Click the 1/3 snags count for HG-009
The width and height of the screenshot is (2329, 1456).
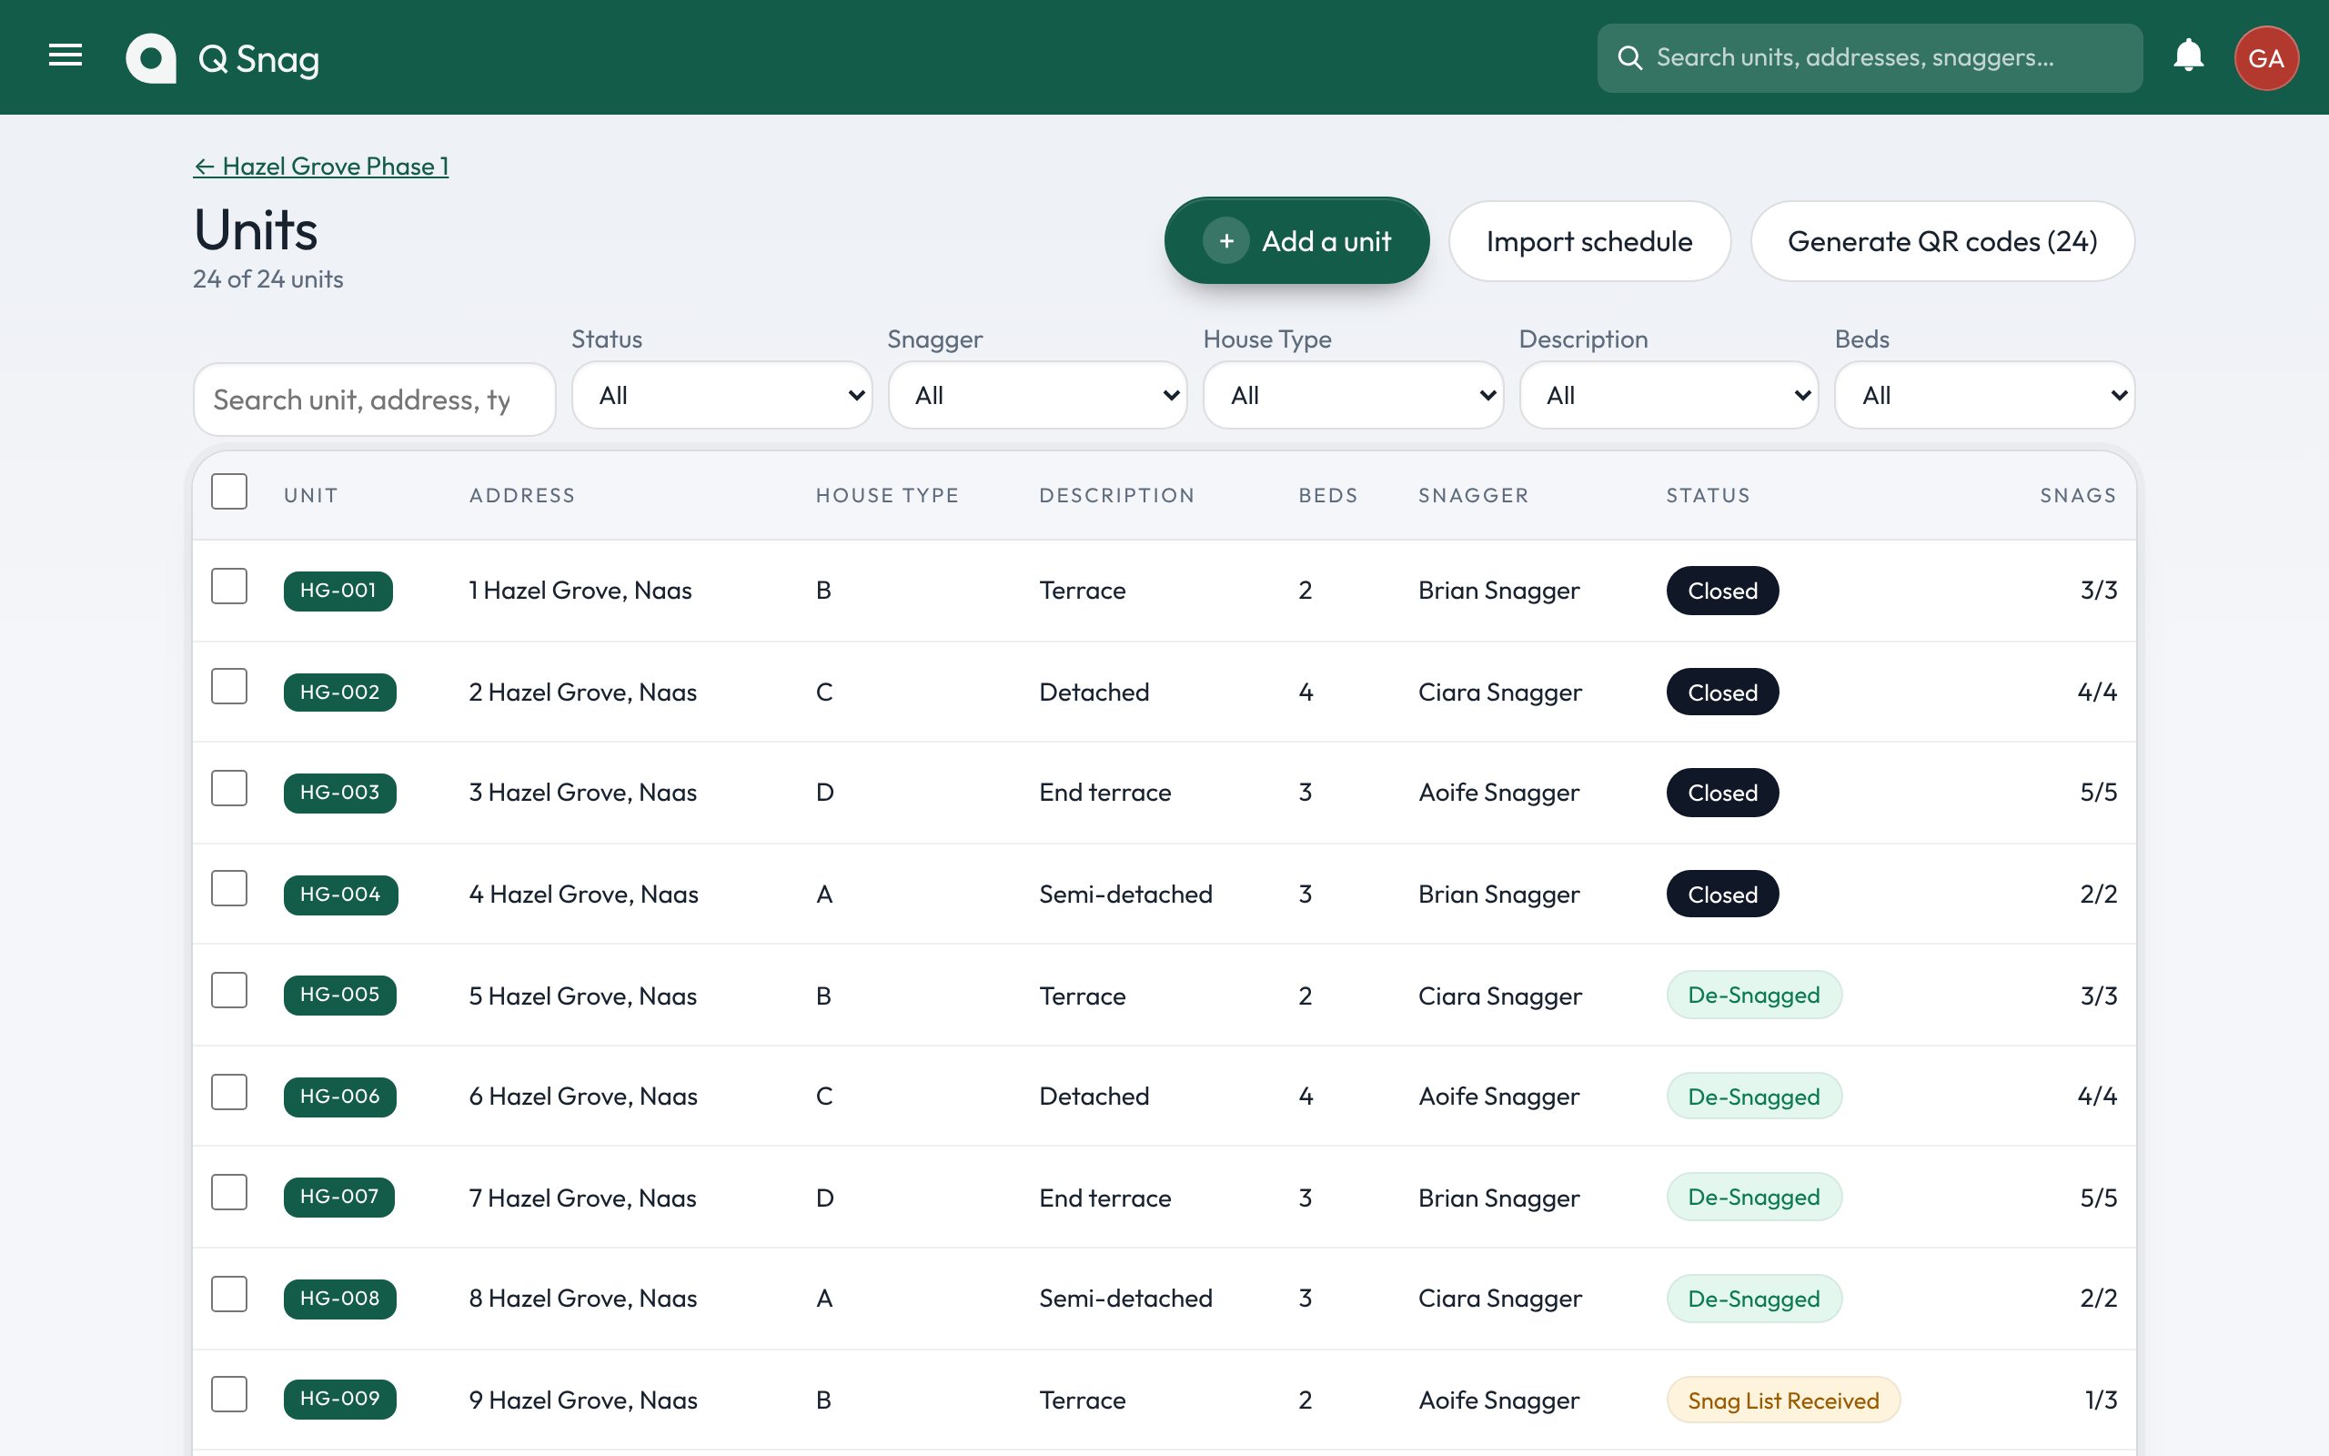point(2100,1400)
